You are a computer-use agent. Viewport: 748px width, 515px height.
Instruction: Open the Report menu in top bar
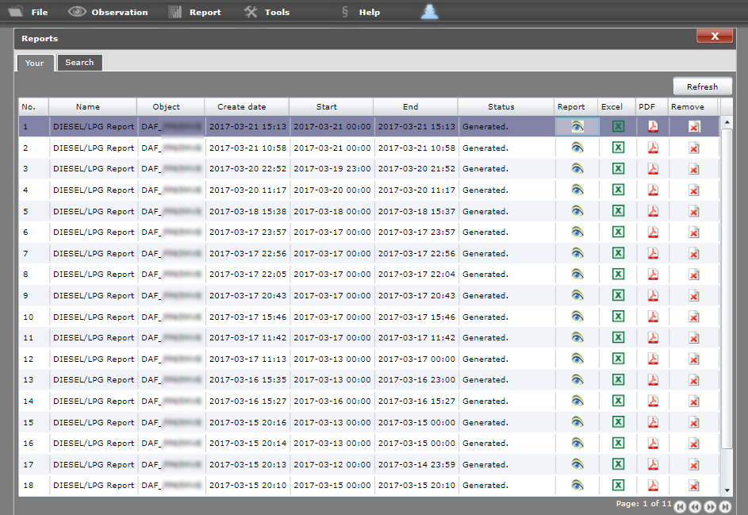[x=195, y=12]
